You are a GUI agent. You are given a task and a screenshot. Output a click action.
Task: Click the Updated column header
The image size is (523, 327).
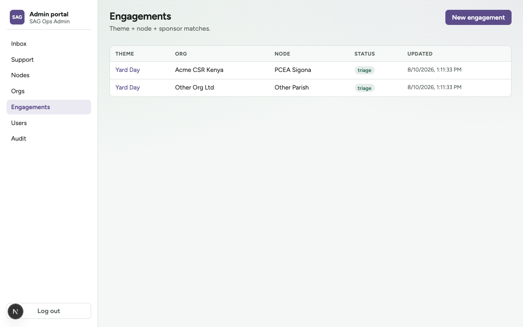(420, 54)
